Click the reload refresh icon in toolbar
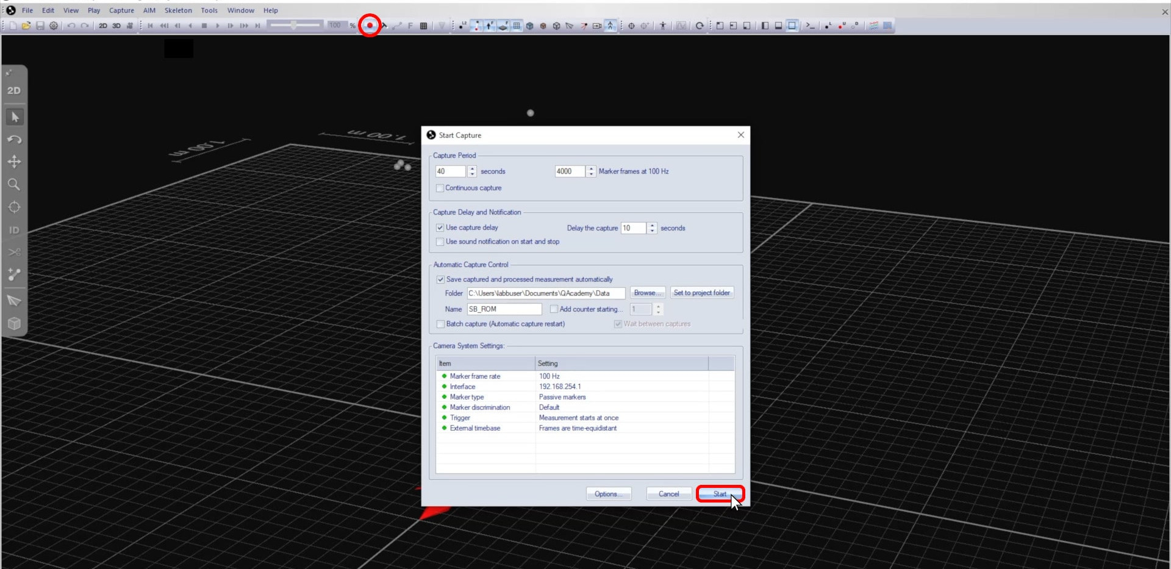 [700, 26]
